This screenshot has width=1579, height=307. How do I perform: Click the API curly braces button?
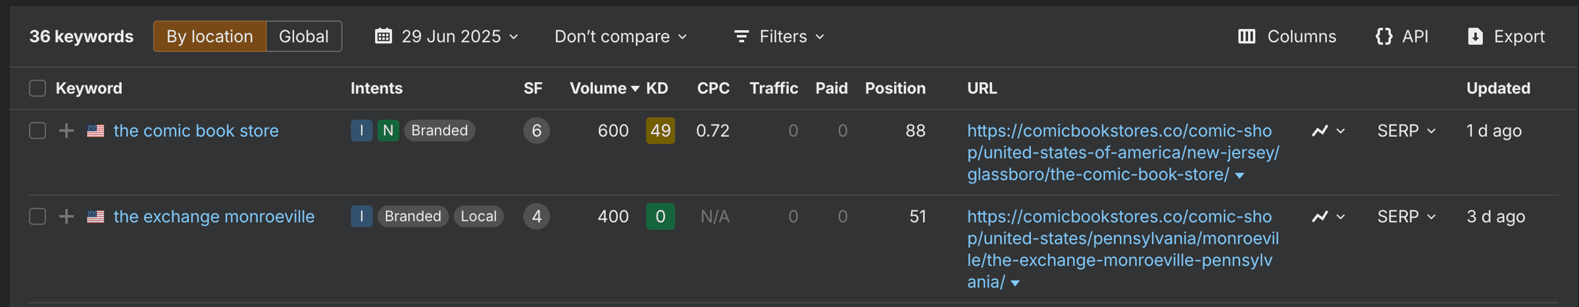pyautogui.click(x=1402, y=36)
